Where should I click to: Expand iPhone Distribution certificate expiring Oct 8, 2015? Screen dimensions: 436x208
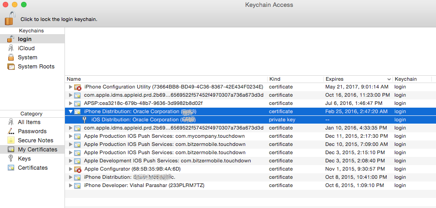coord(70,177)
